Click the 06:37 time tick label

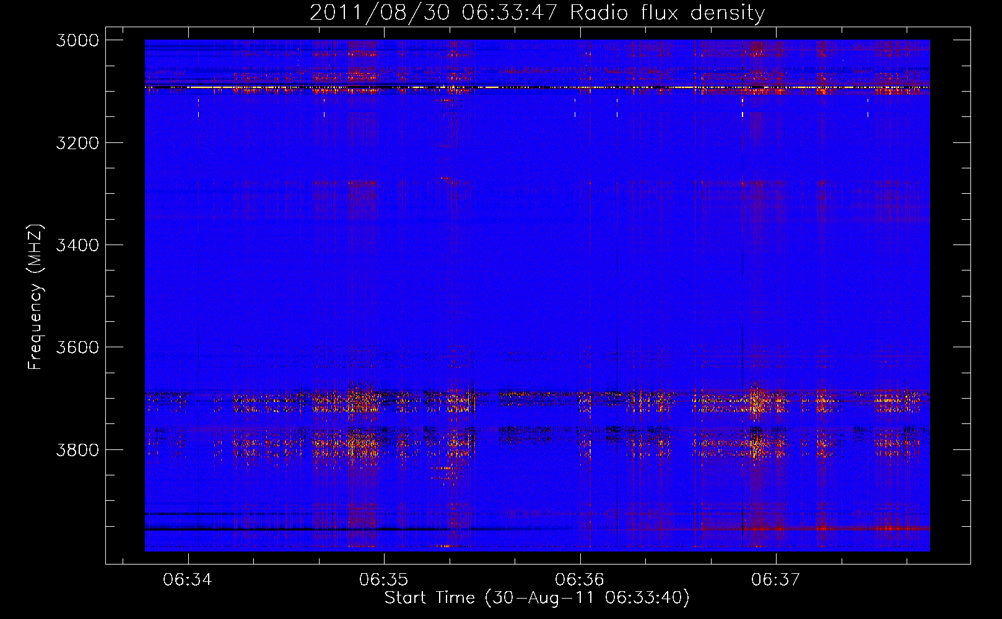tap(776, 580)
